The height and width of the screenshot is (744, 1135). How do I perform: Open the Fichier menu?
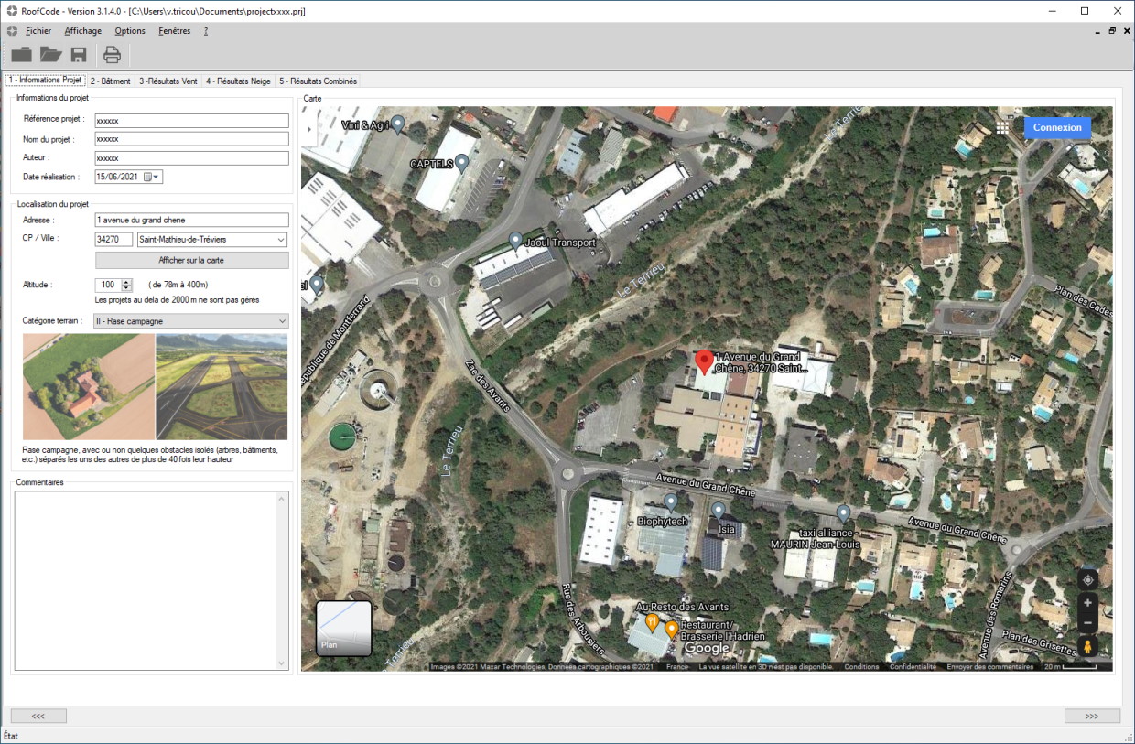(x=38, y=31)
